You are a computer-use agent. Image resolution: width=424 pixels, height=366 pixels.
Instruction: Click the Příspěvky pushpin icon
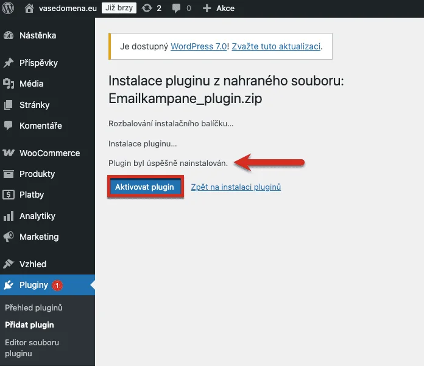[x=9, y=63]
